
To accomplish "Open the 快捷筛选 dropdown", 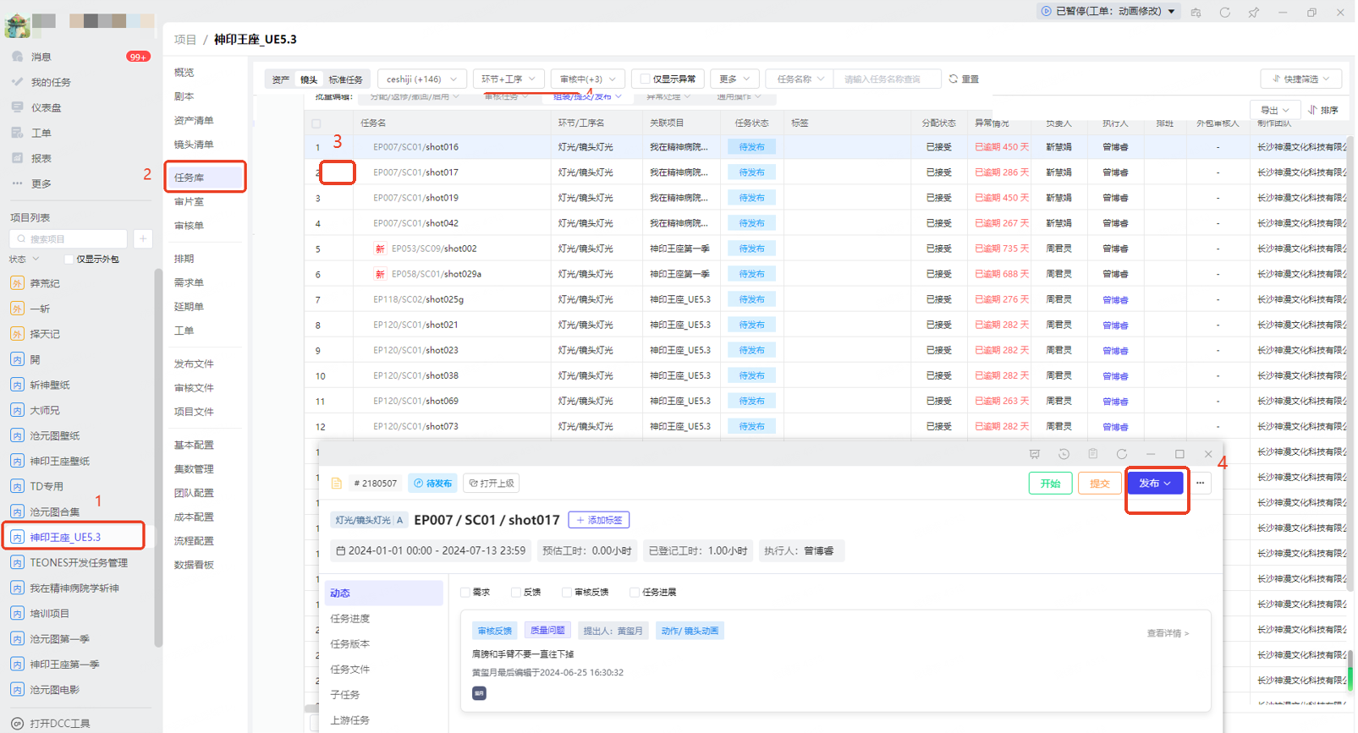I will (x=1300, y=79).
